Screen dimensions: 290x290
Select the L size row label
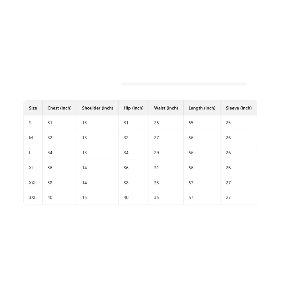pos(30,153)
